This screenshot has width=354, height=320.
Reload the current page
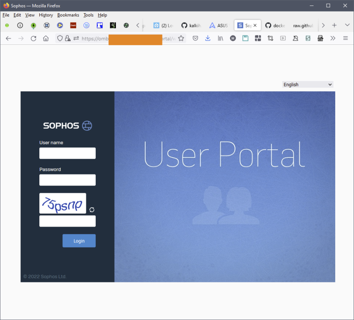coord(33,38)
